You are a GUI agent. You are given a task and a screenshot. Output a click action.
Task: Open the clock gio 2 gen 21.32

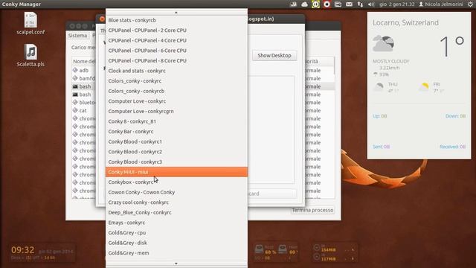pyautogui.click(x=396, y=4)
